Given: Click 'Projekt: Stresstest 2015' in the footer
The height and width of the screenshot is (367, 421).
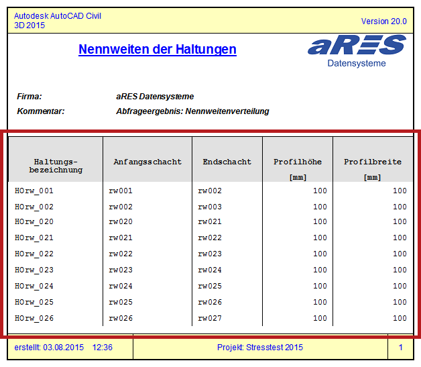Looking at the screenshot, I should [260, 348].
